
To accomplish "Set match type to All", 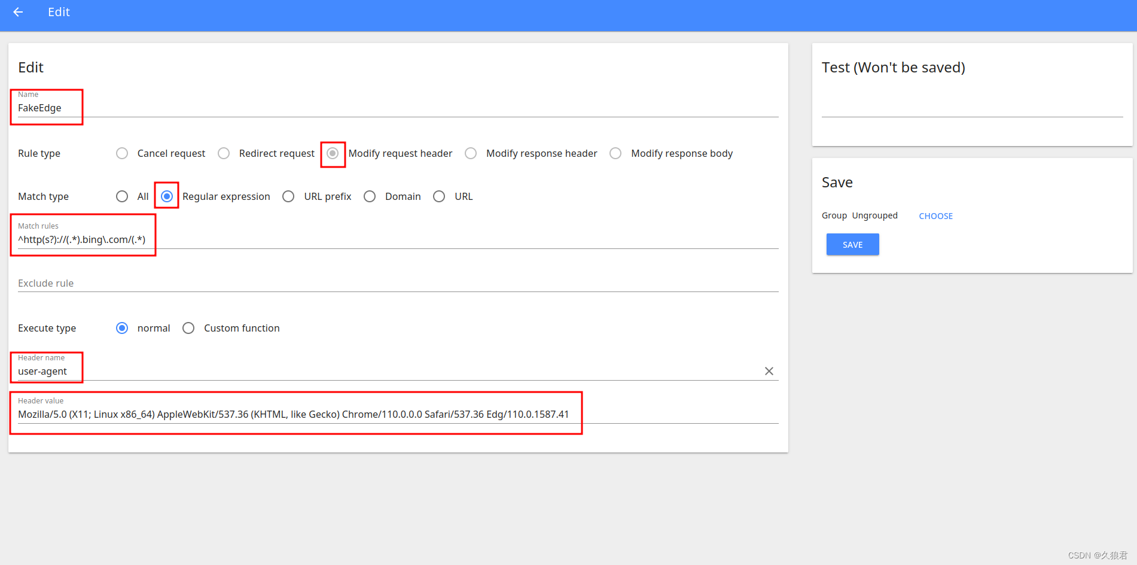I will coord(122,196).
